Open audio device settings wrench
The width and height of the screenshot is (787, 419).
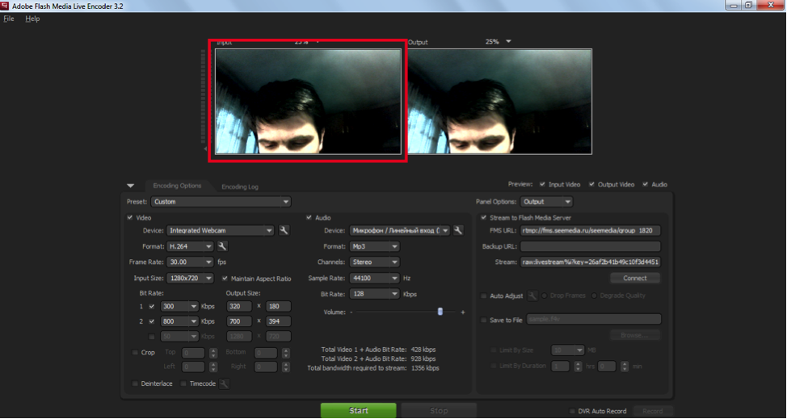(x=458, y=231)
